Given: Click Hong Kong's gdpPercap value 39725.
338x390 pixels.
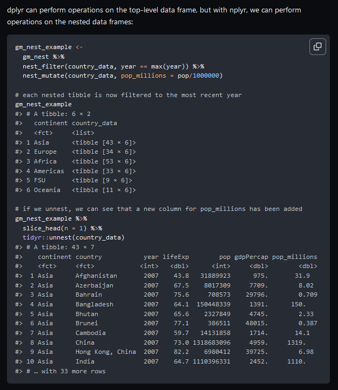Looking at the screenshot, I should click(257, 352).
